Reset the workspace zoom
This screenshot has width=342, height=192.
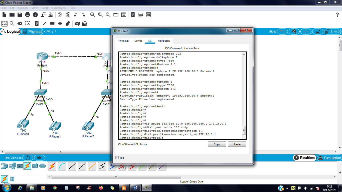tap(100, 15)
